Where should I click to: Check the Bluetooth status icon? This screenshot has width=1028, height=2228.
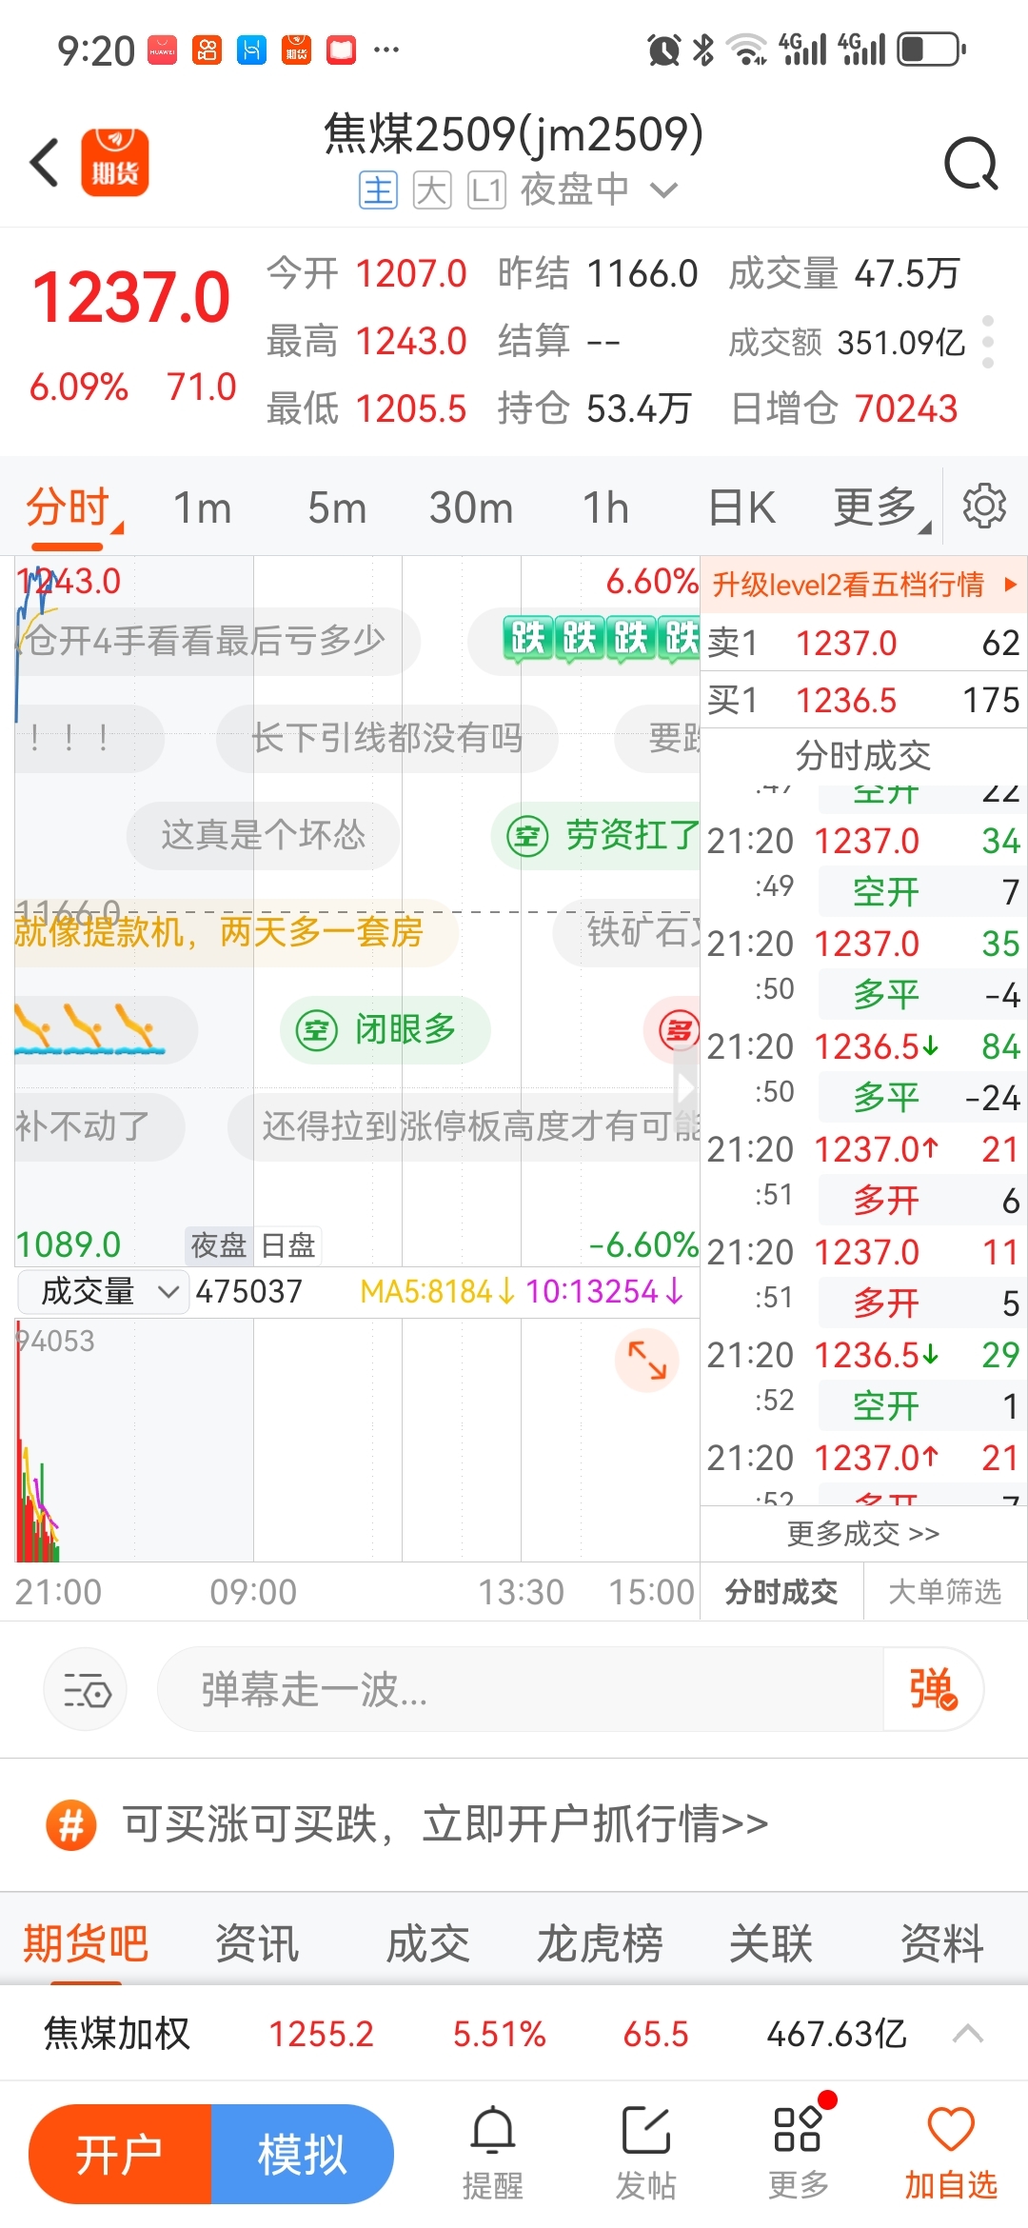703,49
